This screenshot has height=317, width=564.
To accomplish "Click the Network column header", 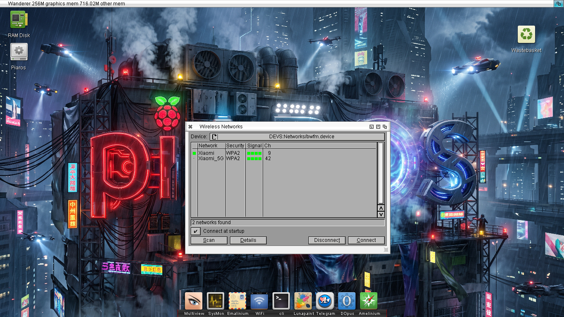I will click(211, 146).
